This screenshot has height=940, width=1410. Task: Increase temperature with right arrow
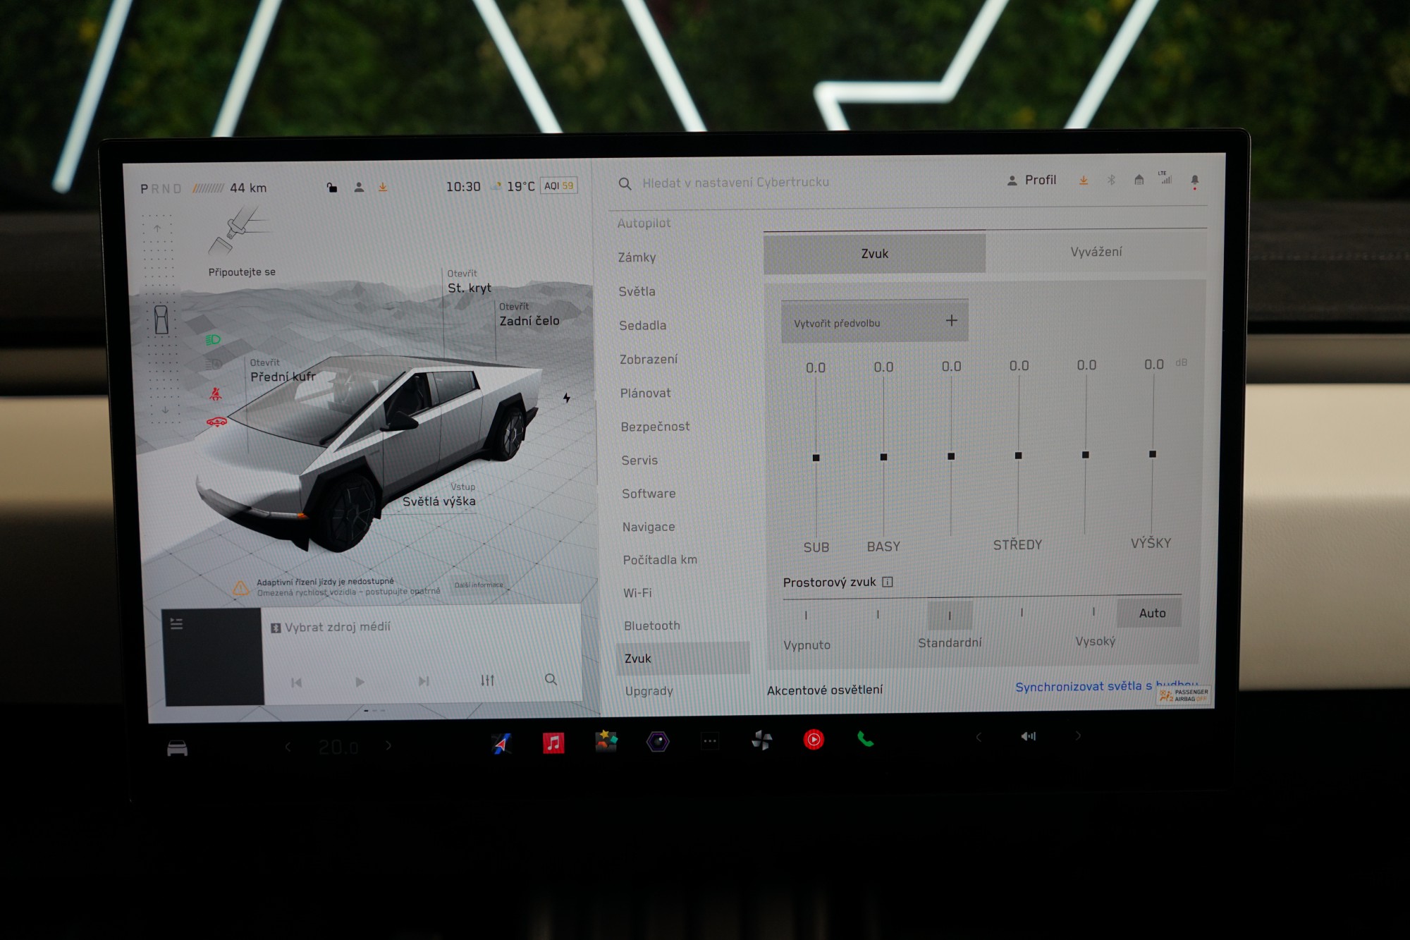point(388,745)
